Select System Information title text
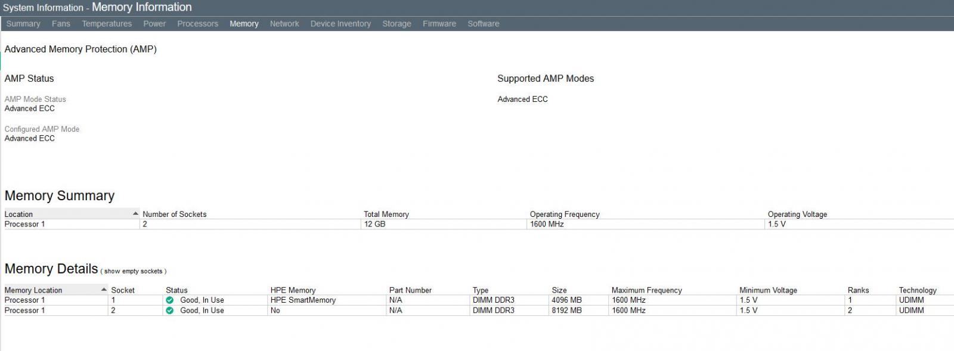Image resolution: width=954 pixels, height=351 pixels. pos(43,8)
